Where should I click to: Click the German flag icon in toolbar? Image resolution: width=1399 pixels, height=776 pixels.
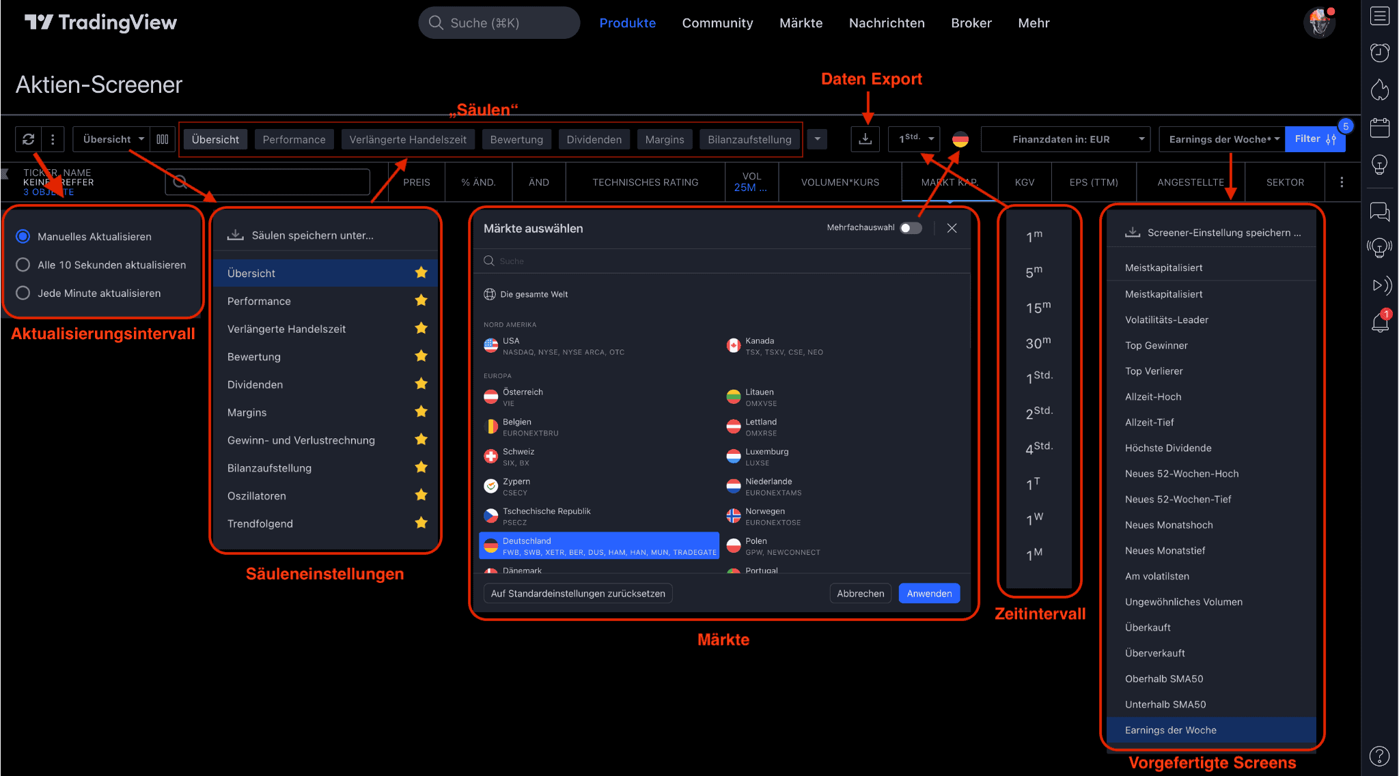coord(961,139)
